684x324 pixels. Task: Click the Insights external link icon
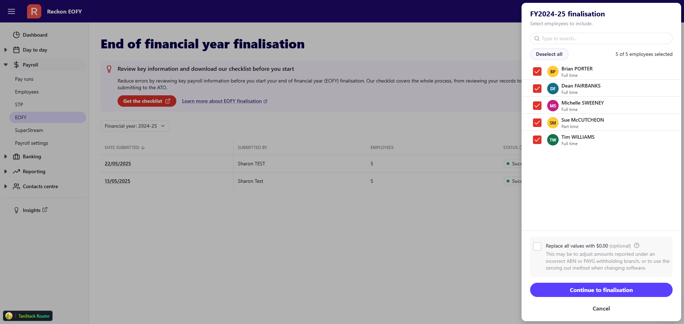pyautogui.click(x=45, y=210)
